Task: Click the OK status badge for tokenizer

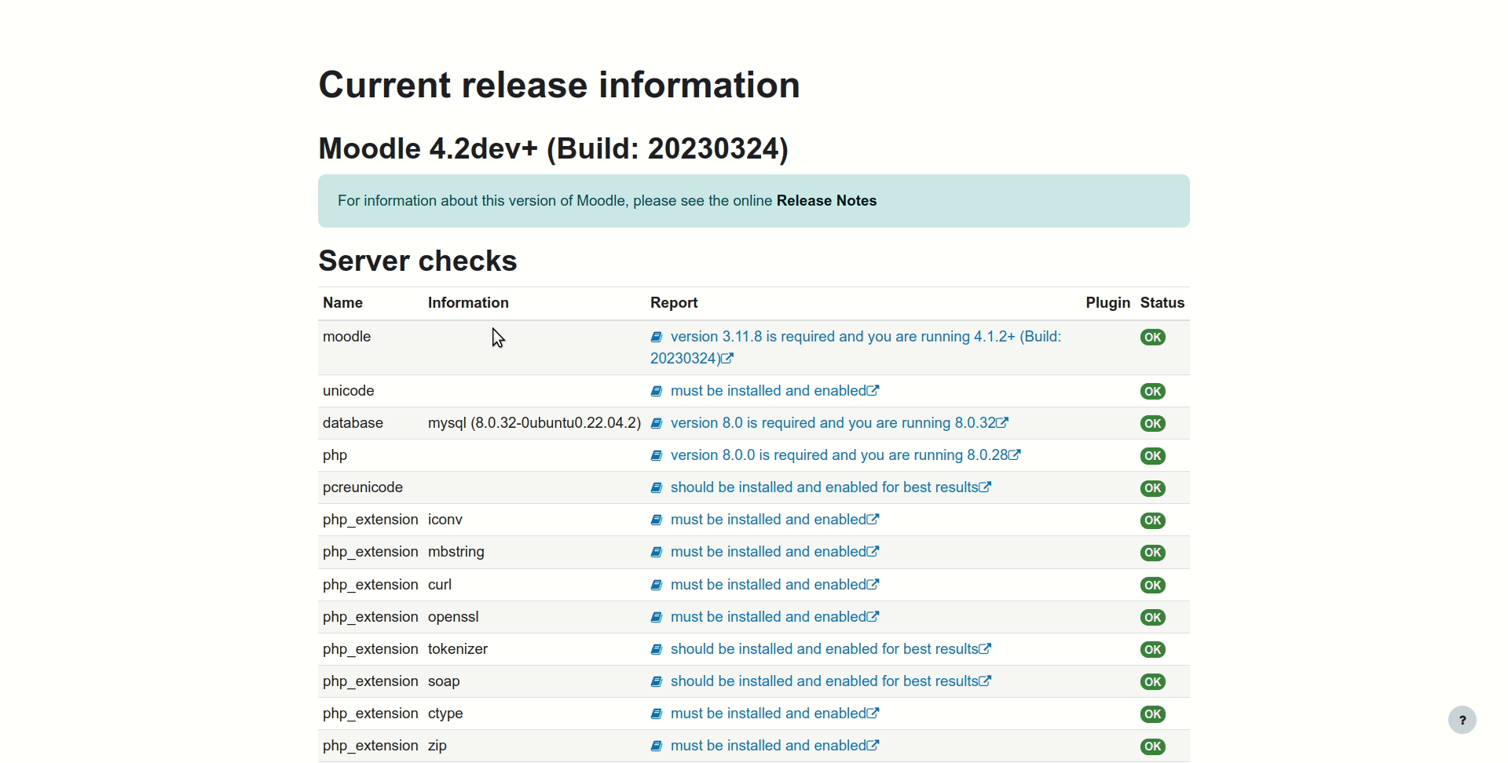Action: pos(1153,650)
